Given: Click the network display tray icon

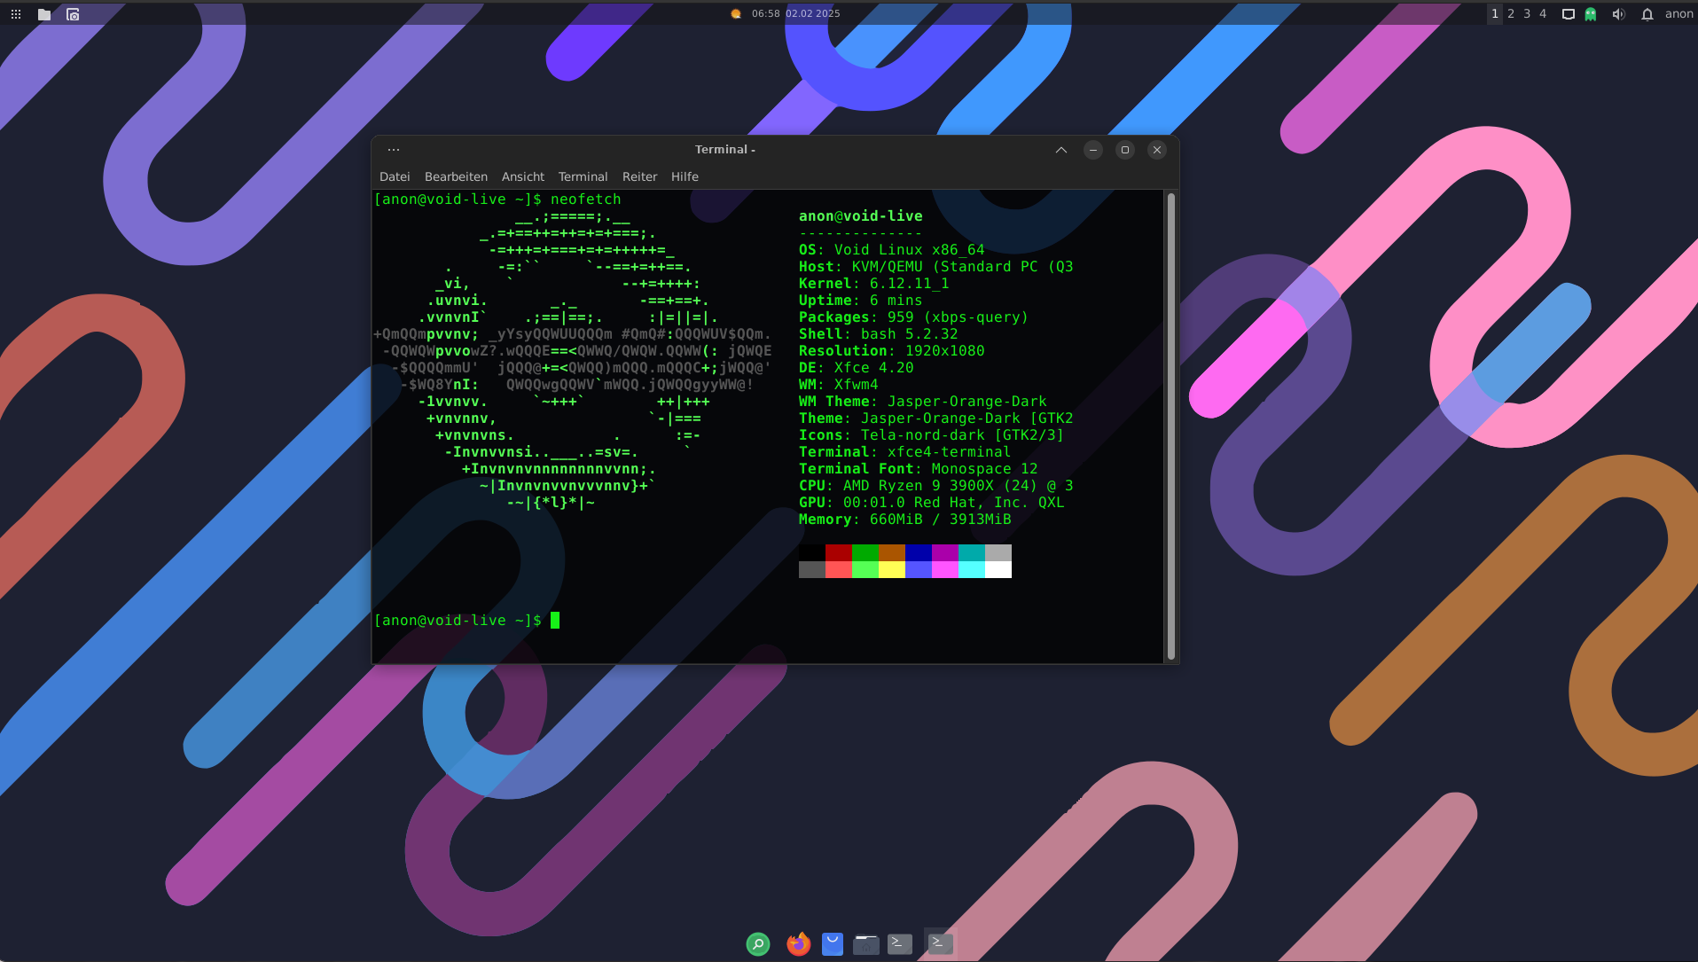Looking at the screenshot, I should pos(1568,14).
